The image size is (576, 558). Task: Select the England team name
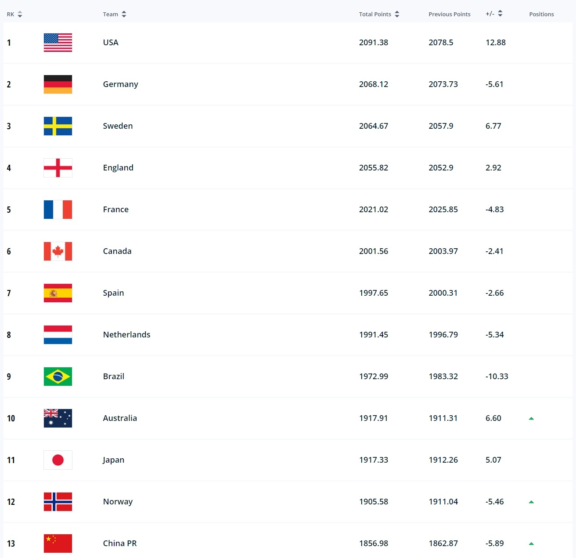tap(118, 167)
